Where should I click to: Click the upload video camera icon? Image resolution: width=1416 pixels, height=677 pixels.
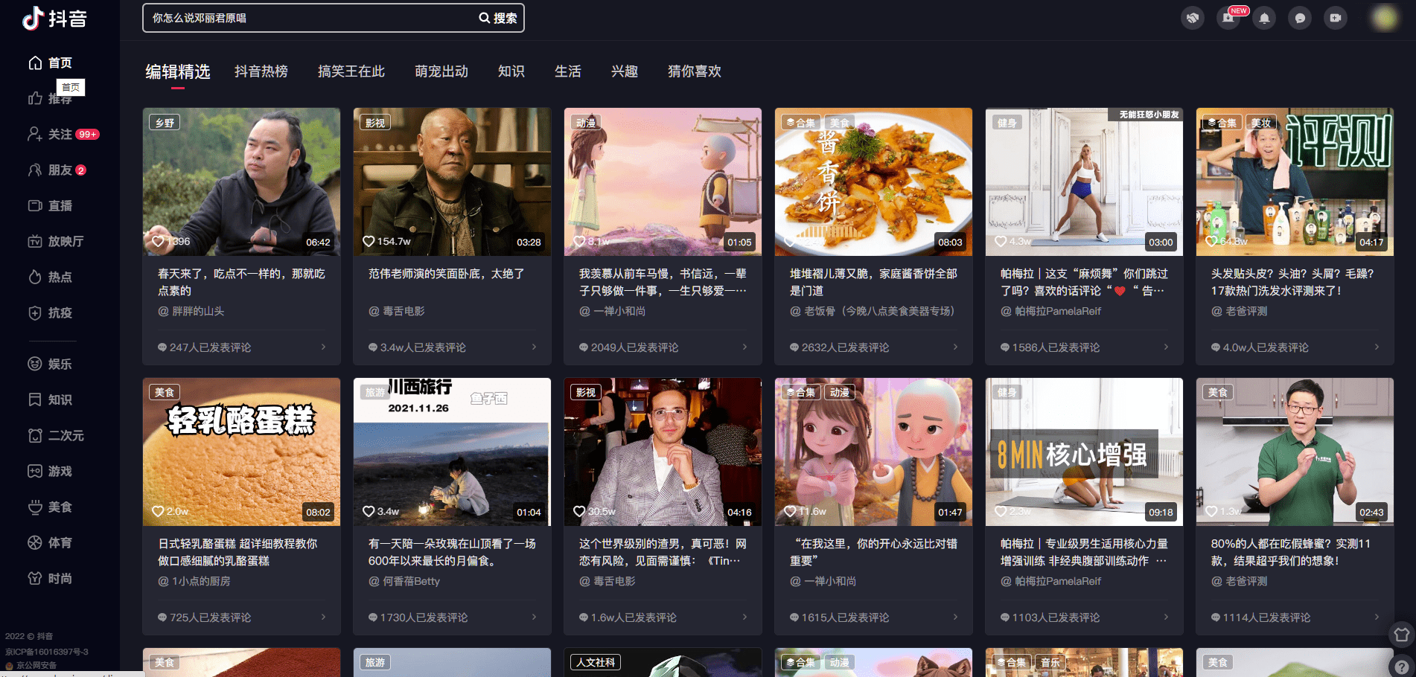(1335, 17)
